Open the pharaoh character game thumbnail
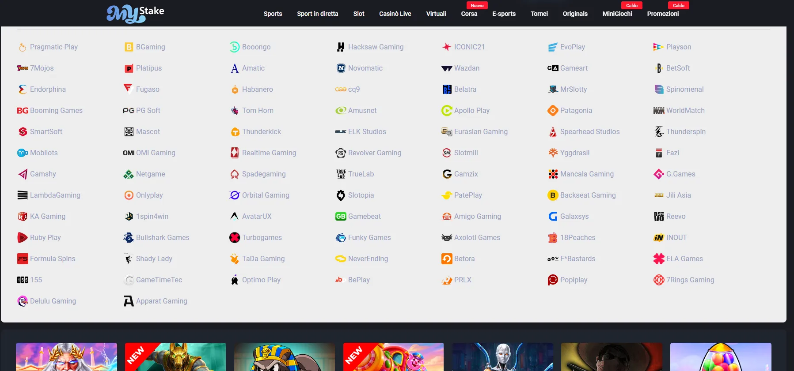The height and width of the screenshot is (371, 794). coord(285,357)
